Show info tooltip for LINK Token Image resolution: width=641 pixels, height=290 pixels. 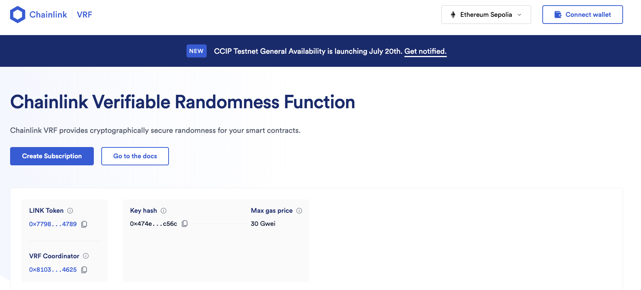[70, 211]
